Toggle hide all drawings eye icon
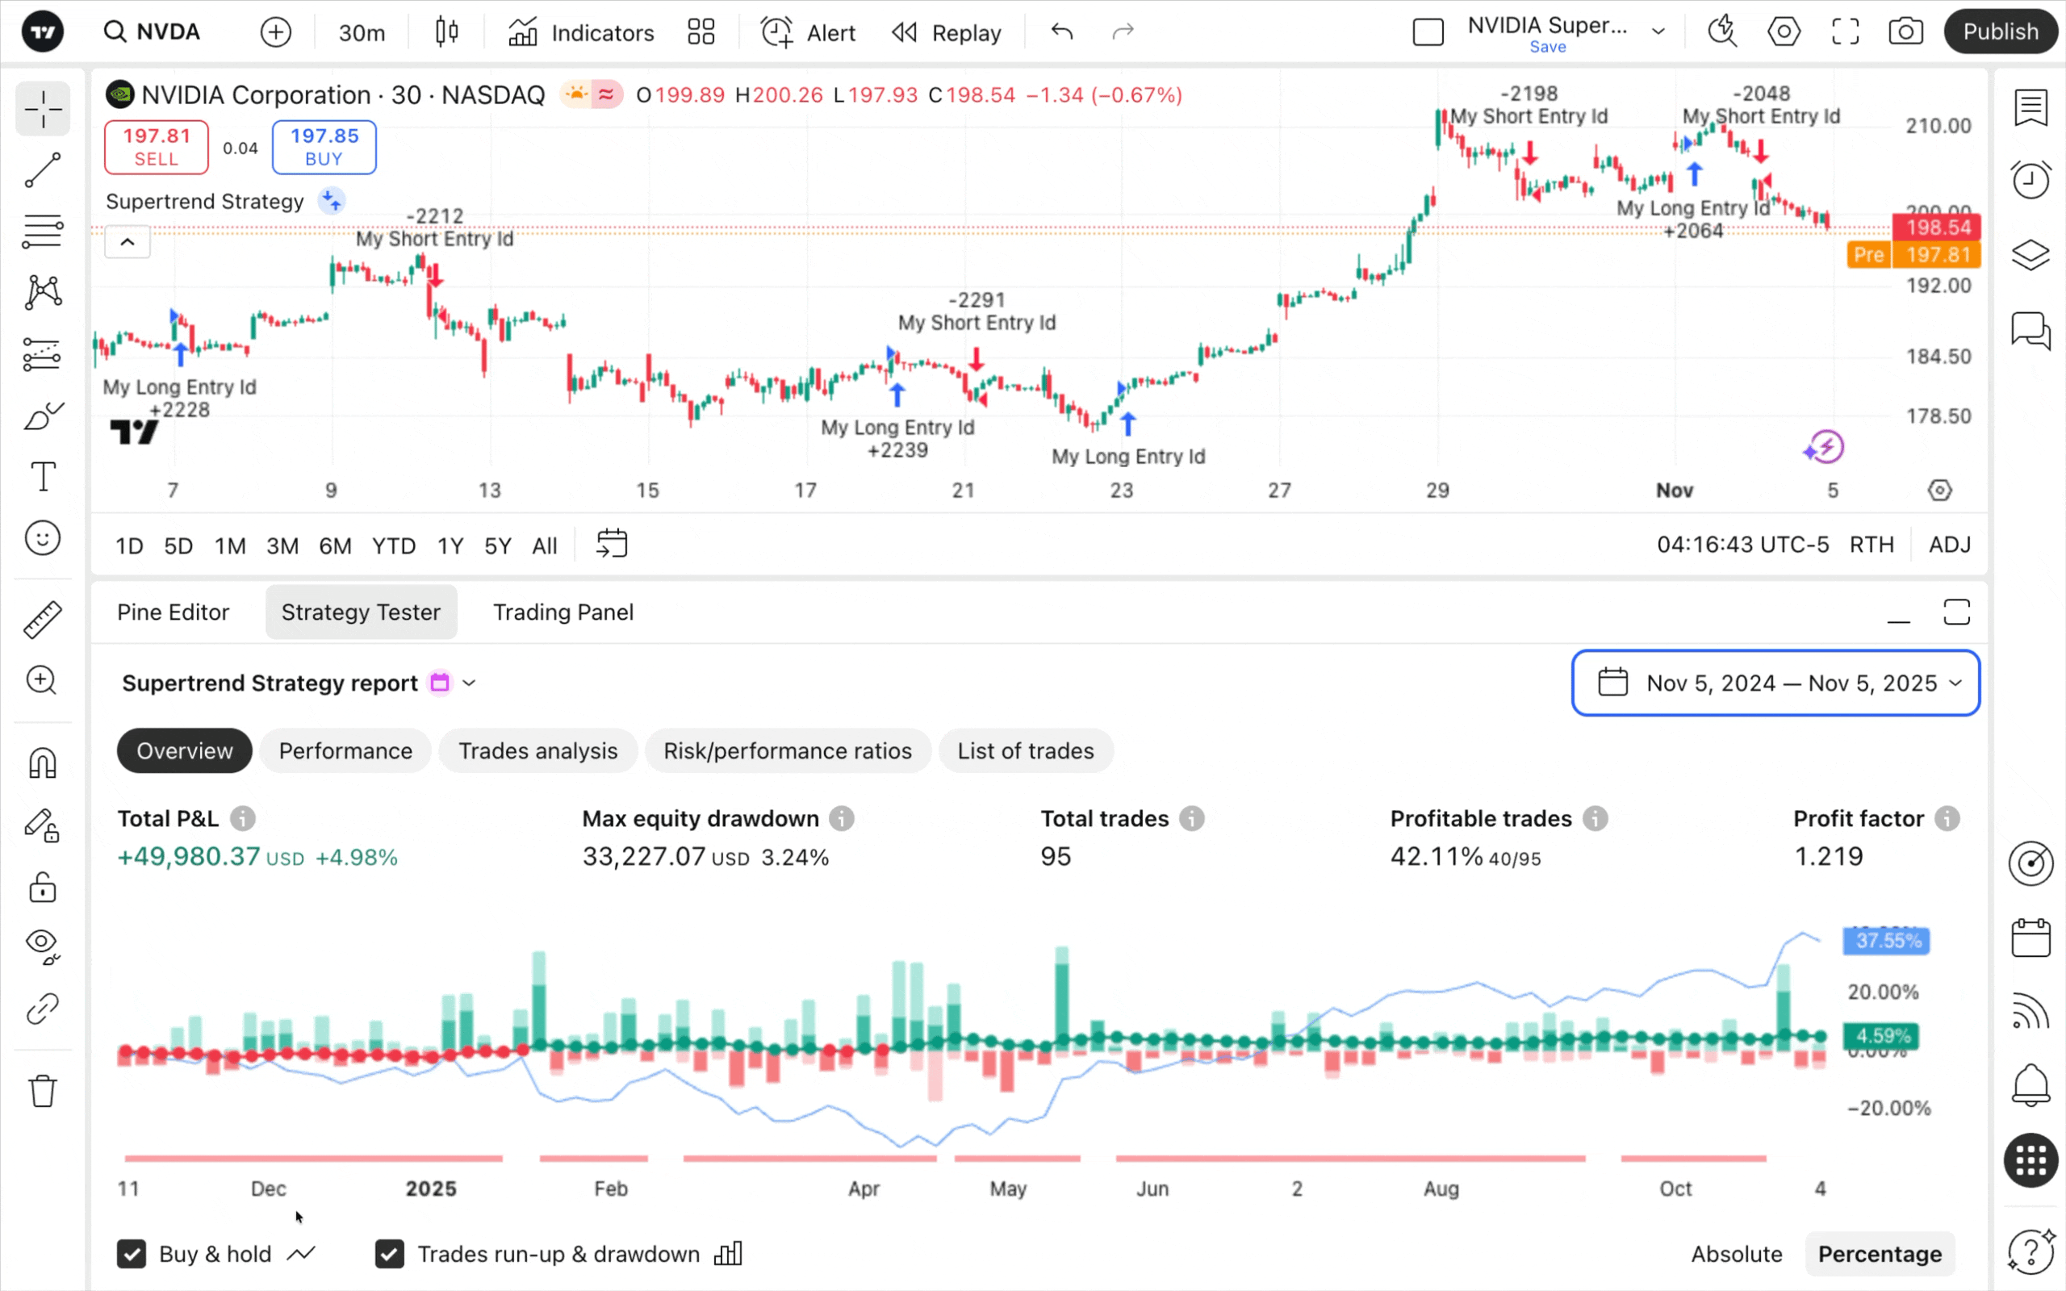The image size is (2066, 1291). tap(42, 945)
